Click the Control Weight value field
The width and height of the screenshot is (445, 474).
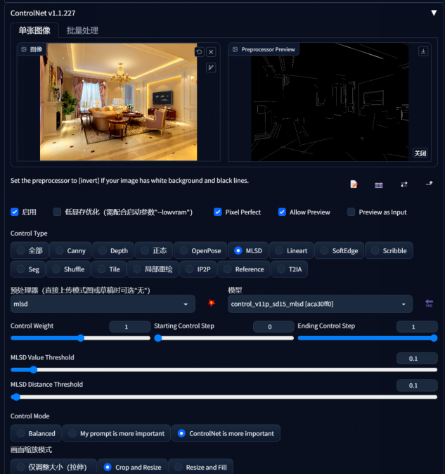(129, 327)
